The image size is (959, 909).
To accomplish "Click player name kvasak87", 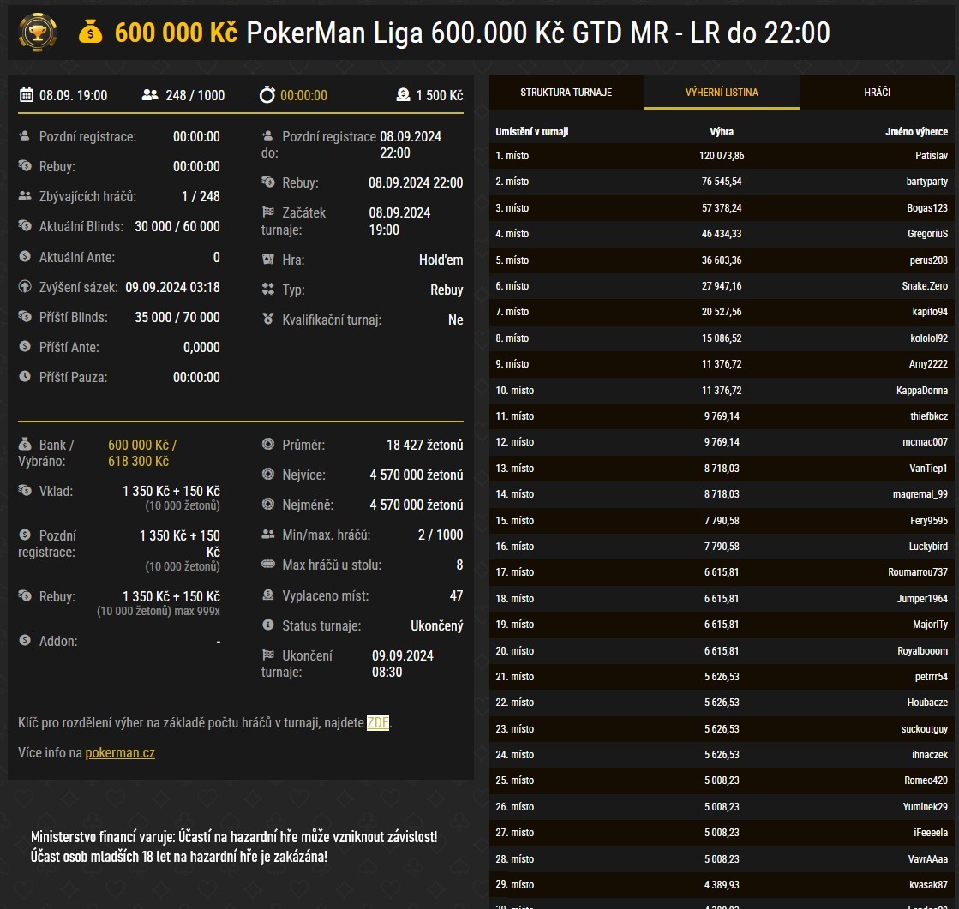I will pyautogui.click(x=929, y=884).
